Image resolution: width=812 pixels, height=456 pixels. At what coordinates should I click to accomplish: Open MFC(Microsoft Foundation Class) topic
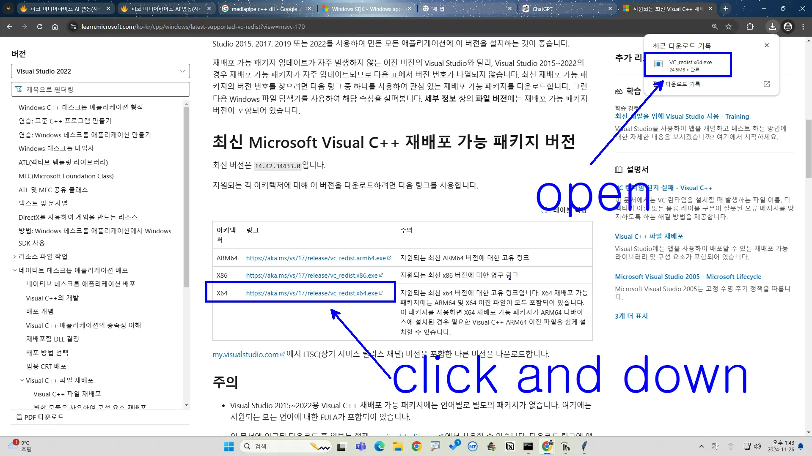point(66,176)
